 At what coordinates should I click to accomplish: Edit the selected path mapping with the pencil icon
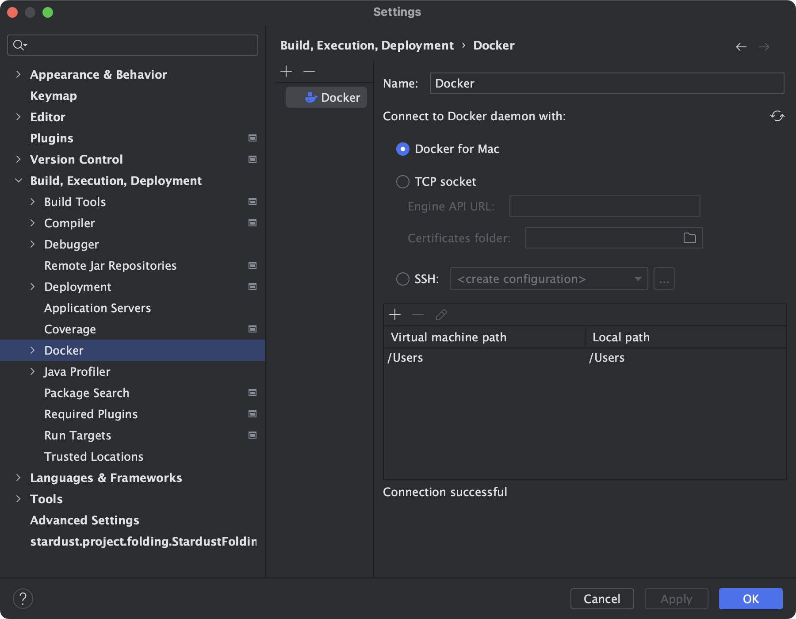pos(441,314)
